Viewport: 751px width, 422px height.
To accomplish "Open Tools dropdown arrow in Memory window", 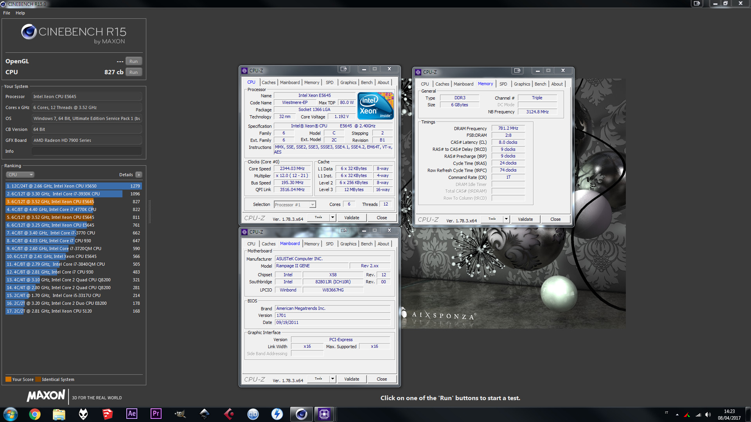I will [506, 219].
